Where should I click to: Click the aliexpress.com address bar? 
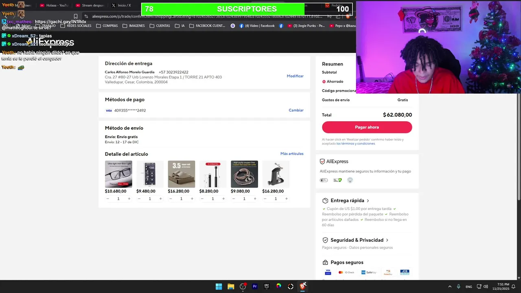click(207, 16)
